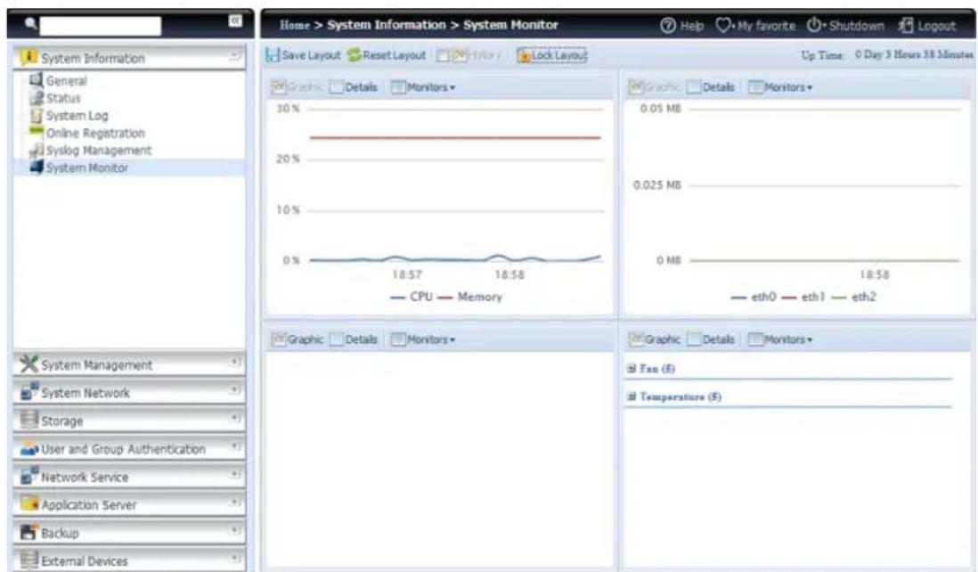Select Graphic in the empty bottom-left panel
The height and width of the screenshot is (572, 978).
[x=297, y=339]
